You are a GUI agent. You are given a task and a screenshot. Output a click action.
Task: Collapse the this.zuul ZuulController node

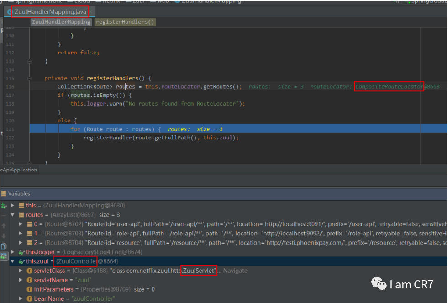(x=13, y=261)
